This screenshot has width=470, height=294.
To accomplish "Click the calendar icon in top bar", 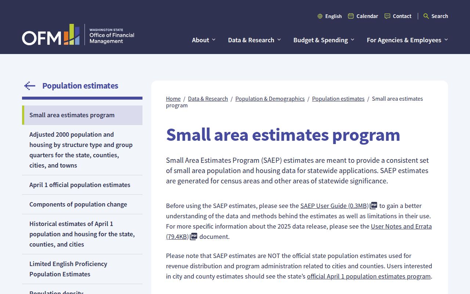I will click(351, 16).
